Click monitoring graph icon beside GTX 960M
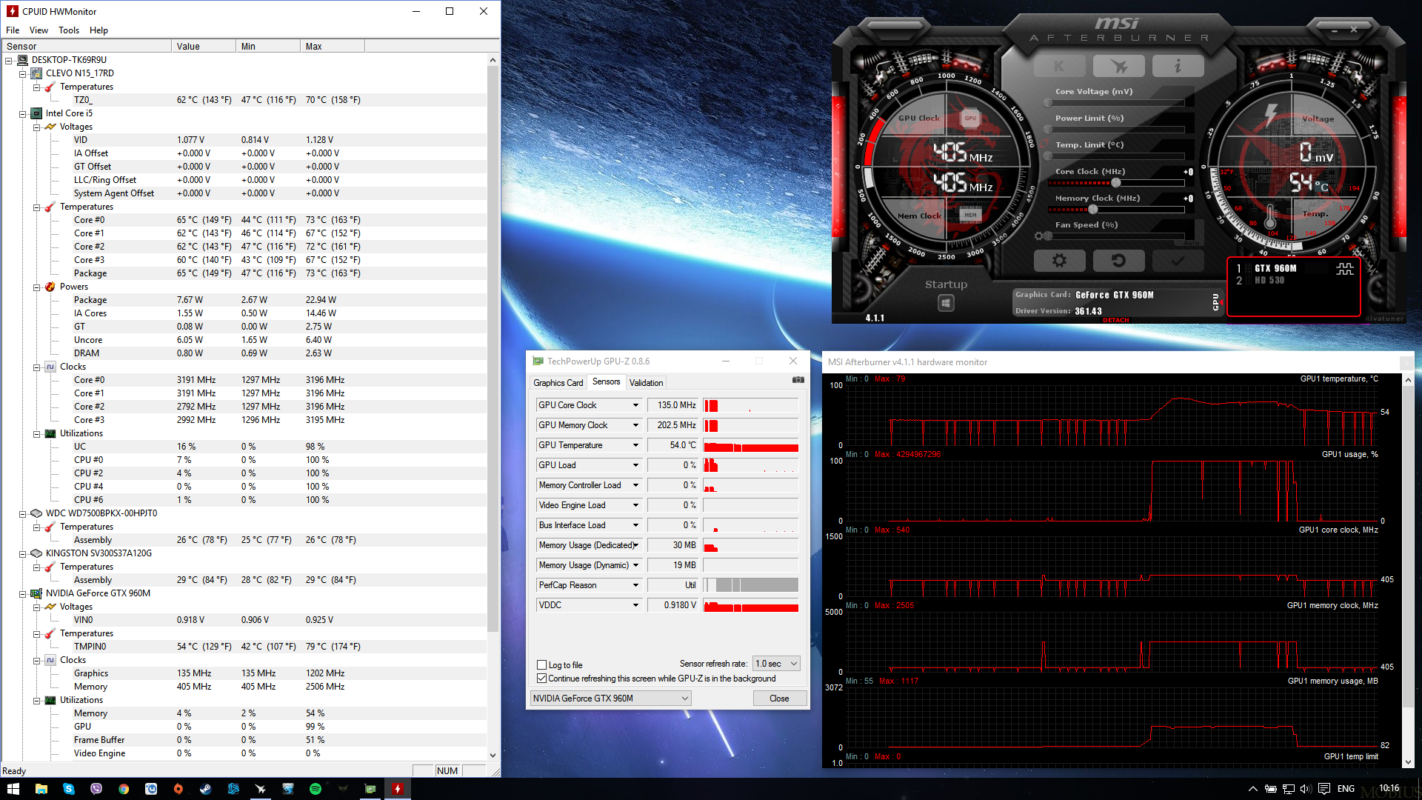Screen dimensions: 1422x800 pos(1344,269)
